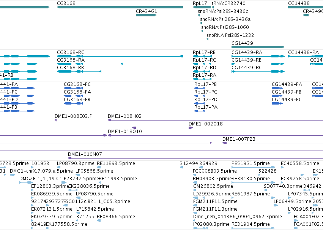
Task: Select transcript CG14439-RA label
Action: (247, 52)
